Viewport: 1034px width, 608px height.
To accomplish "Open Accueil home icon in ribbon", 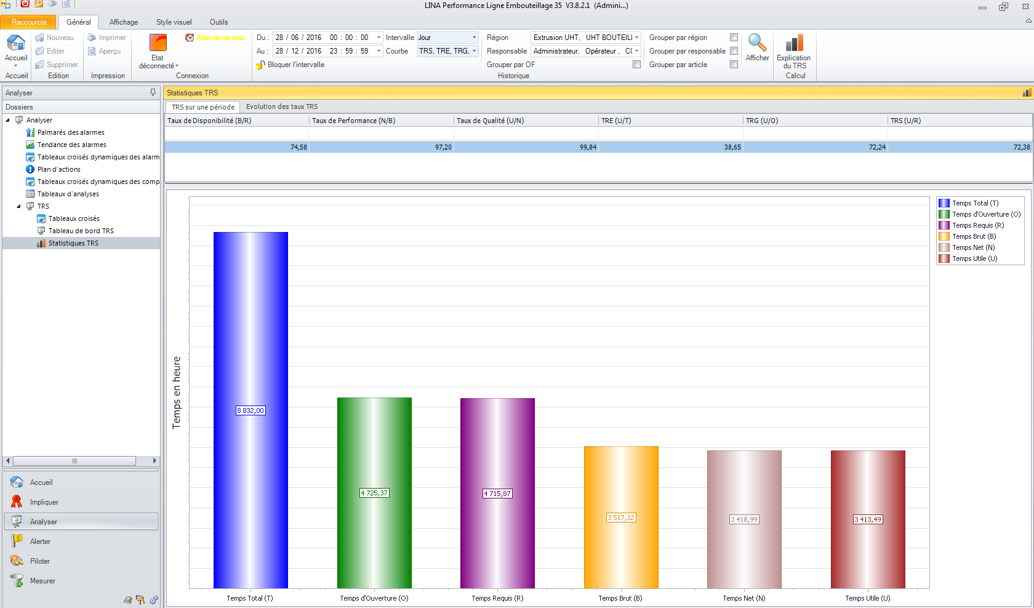I will point(15,43).
